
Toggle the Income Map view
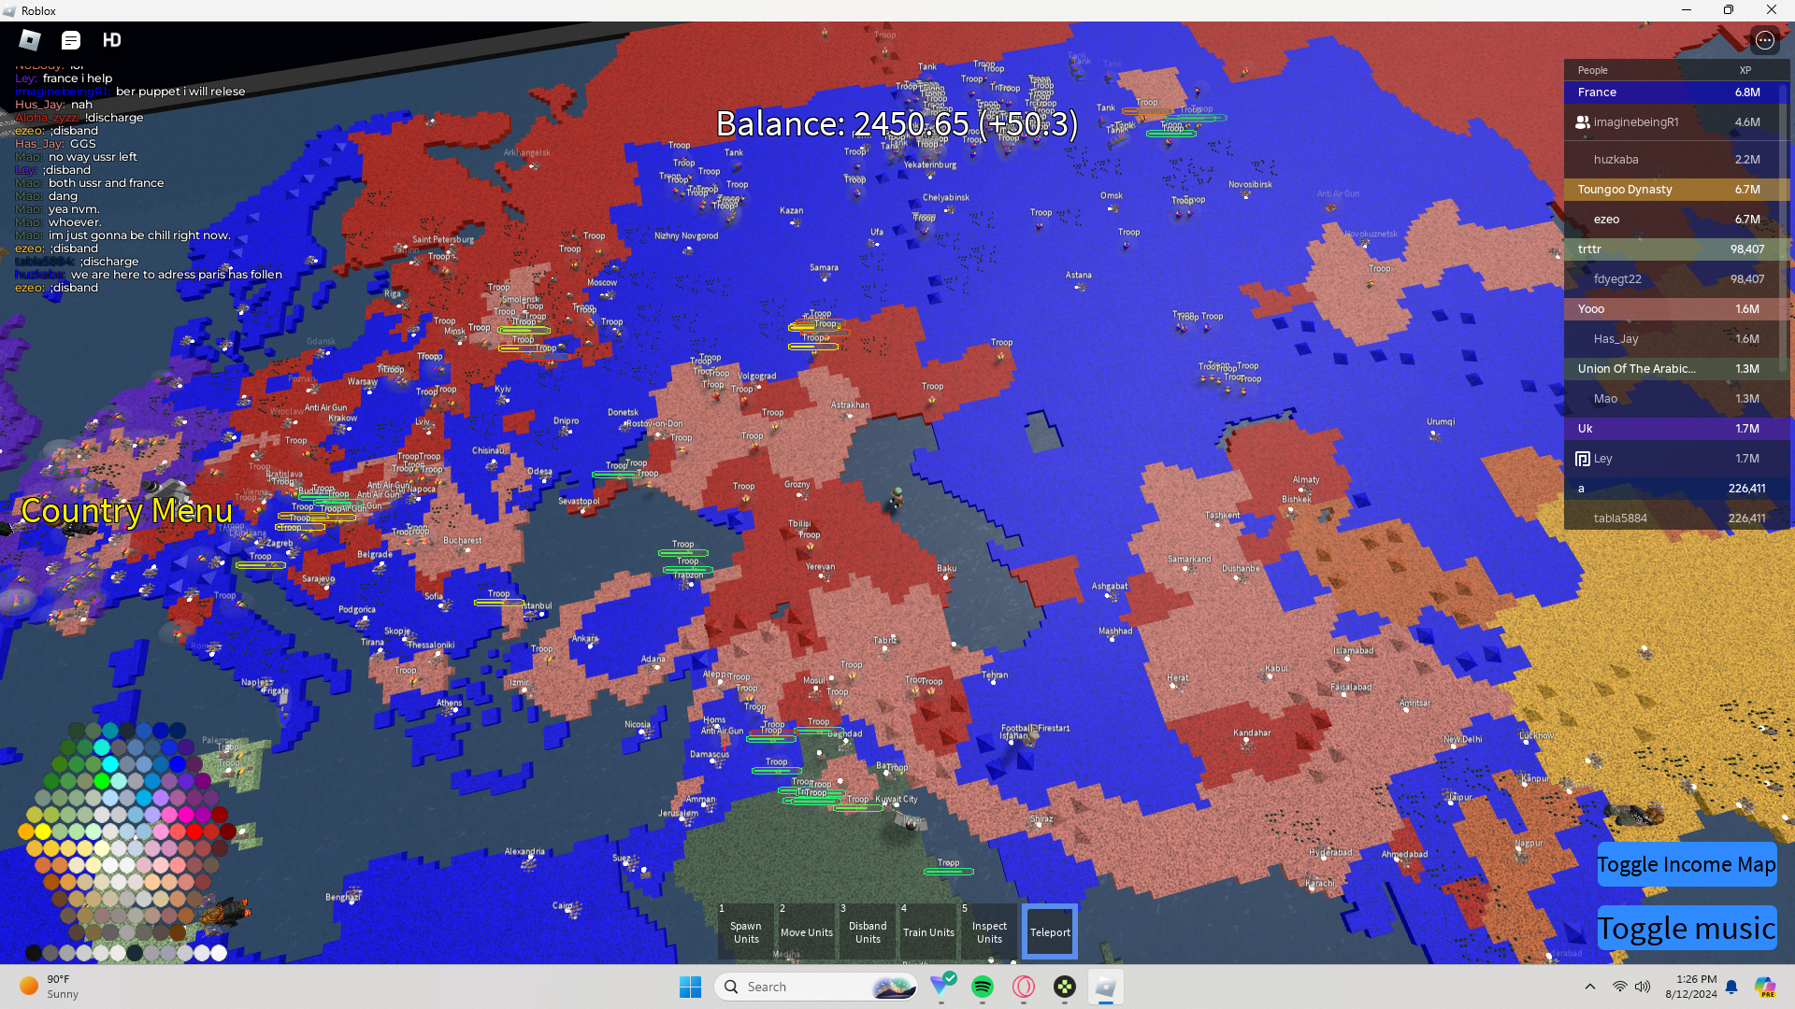pos(1686,865)
